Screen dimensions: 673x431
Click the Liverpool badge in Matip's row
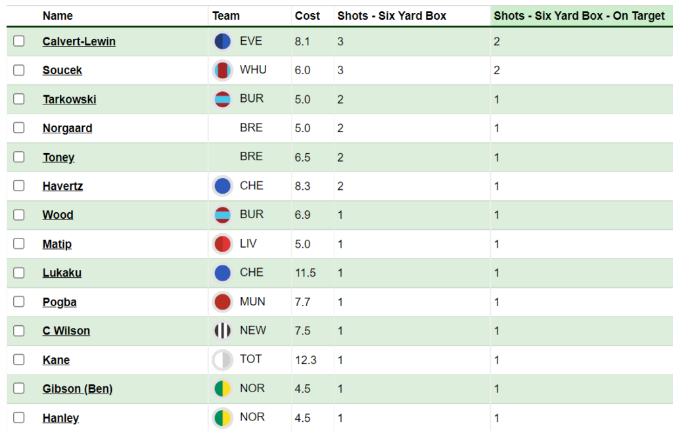(222, 244)
